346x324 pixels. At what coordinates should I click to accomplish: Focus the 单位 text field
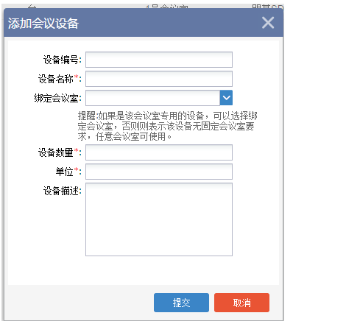(x=159, y=172)
